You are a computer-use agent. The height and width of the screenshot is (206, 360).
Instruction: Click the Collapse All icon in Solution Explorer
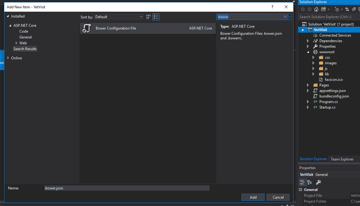pyautogui.click(x=354, y=10)
